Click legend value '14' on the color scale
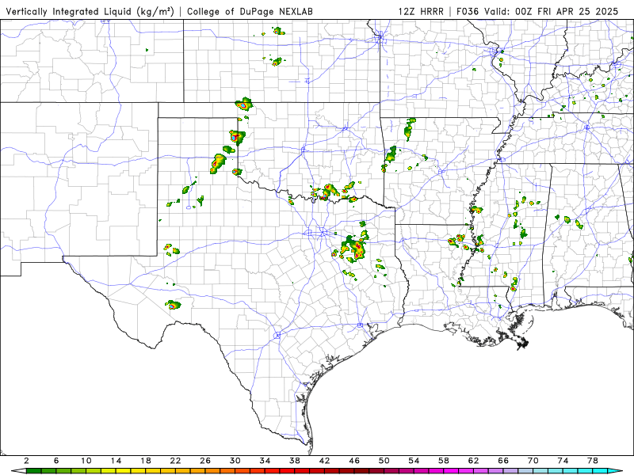The width and height of the screenshot is (634, 475). [x=116, y=461]
